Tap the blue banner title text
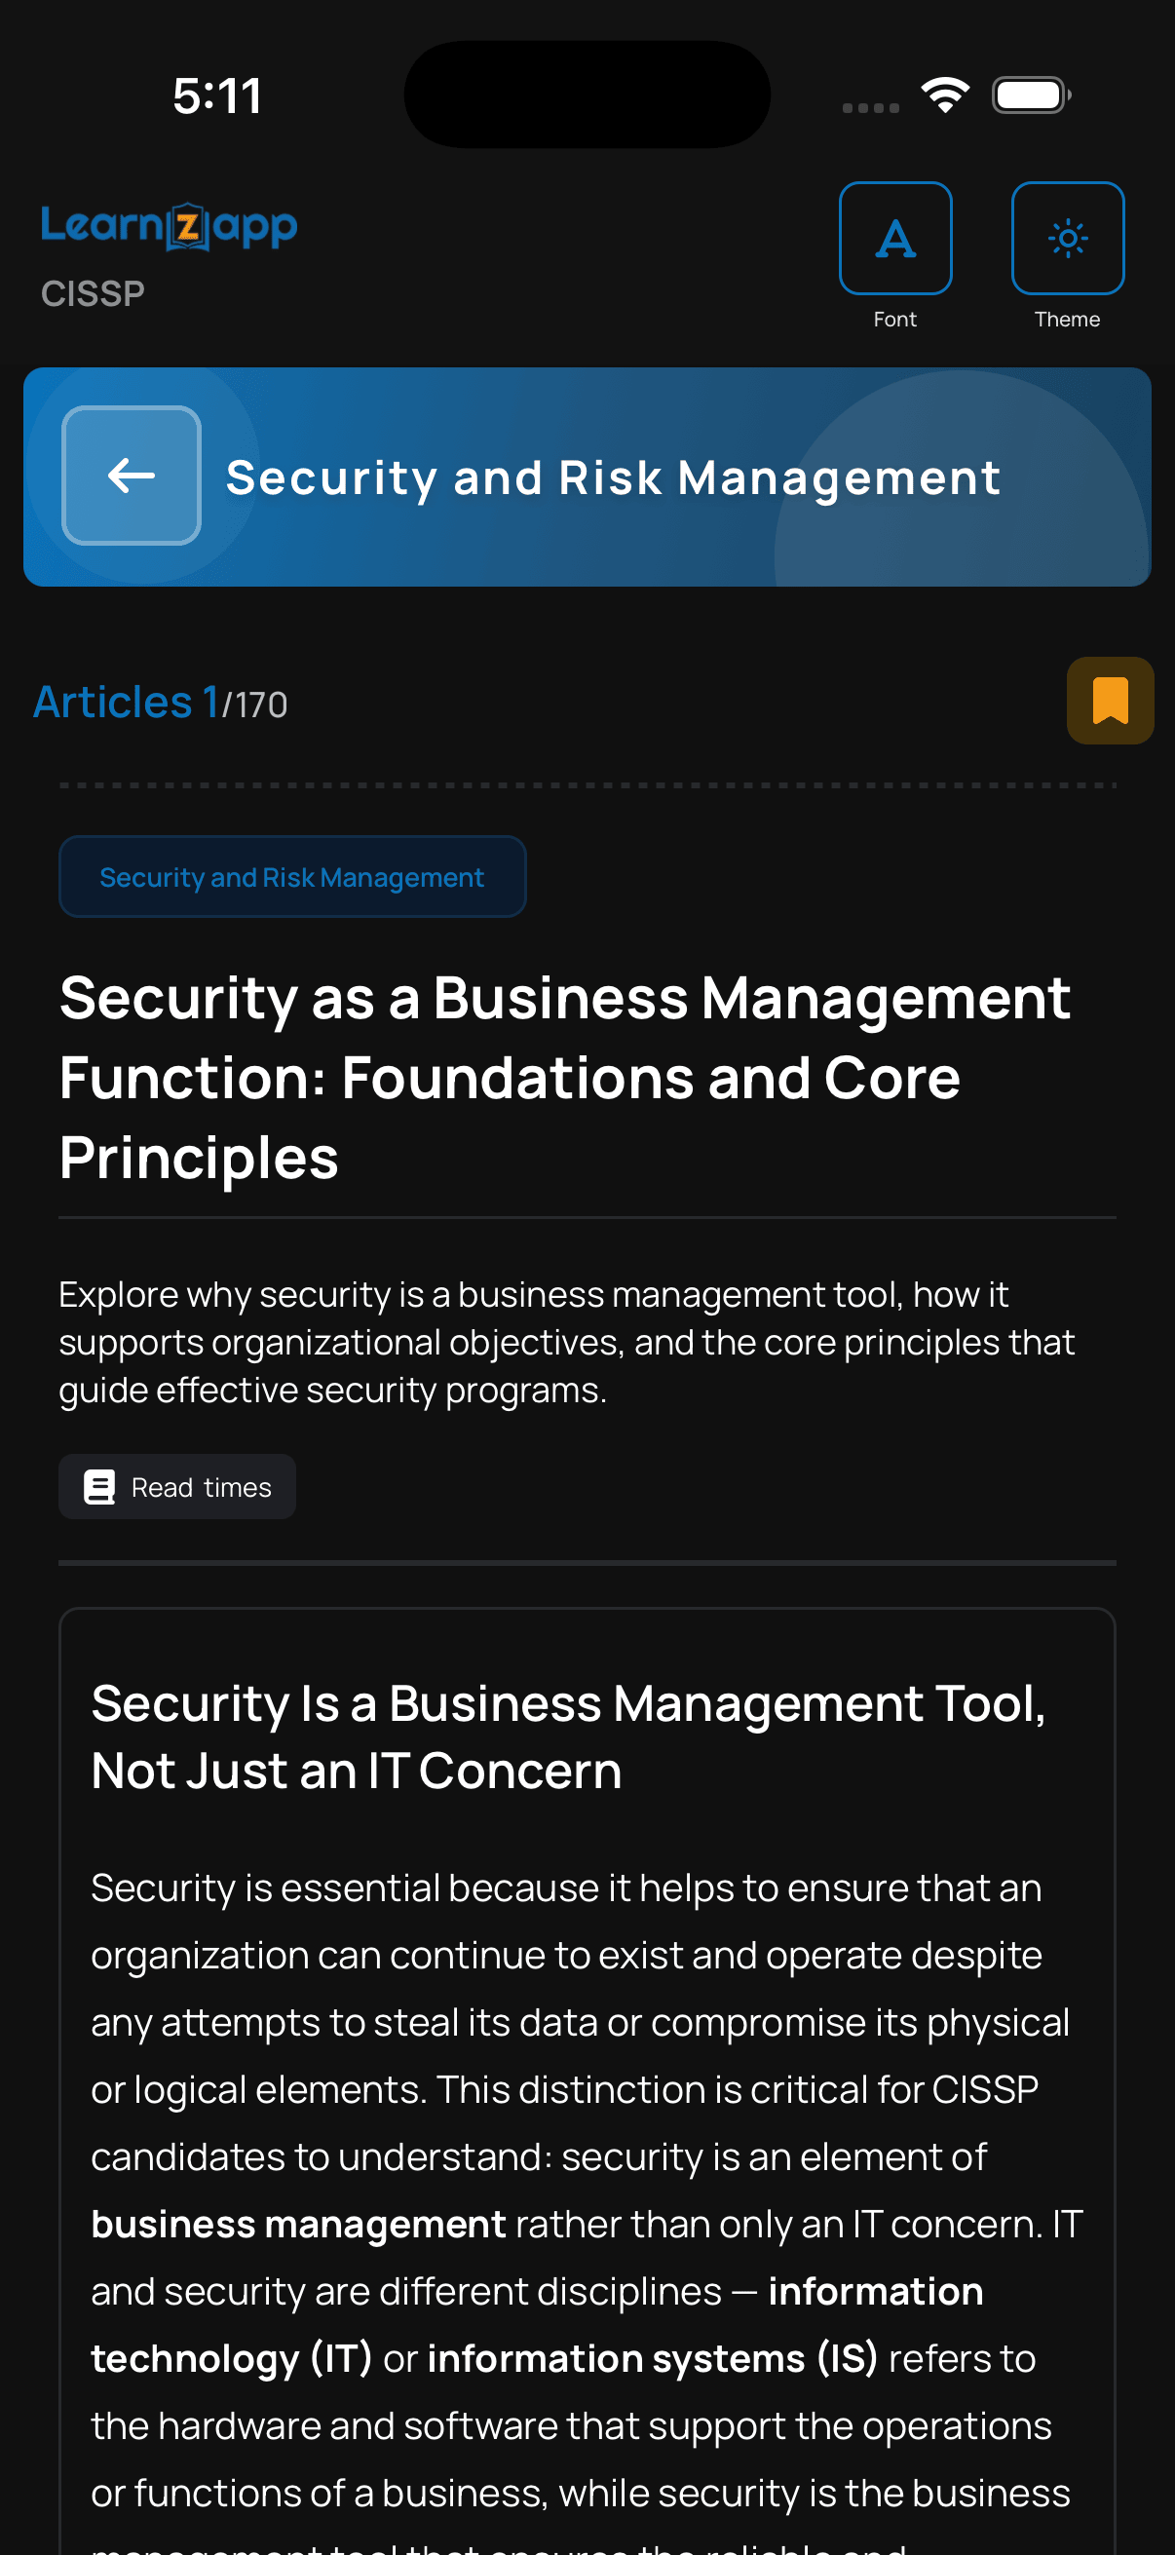The width and height of the screenshot is (1175, 2555). point(613,478)
